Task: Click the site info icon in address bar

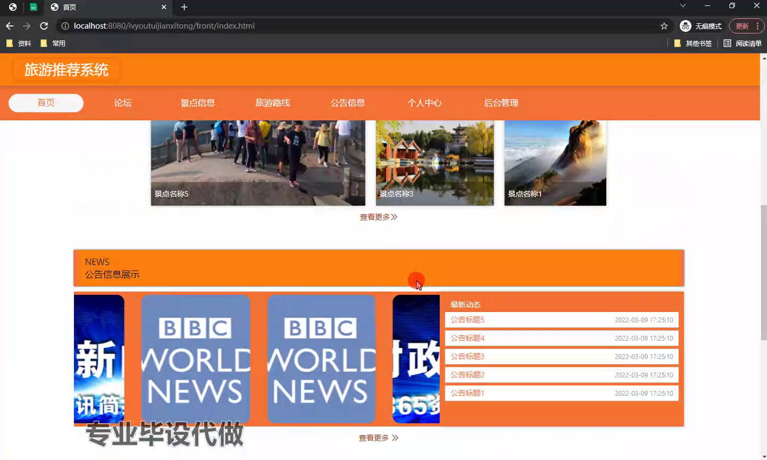Action: (x=65, y=26)
